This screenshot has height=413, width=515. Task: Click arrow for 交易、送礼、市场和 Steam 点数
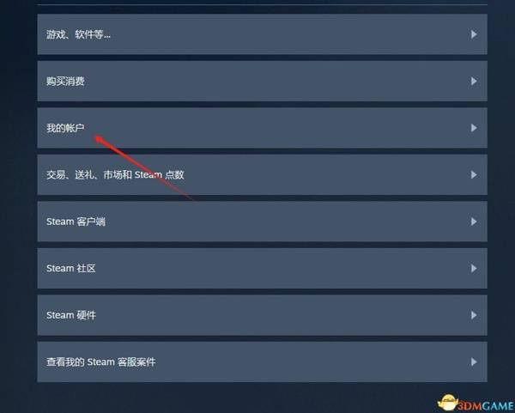coord(474,175)
